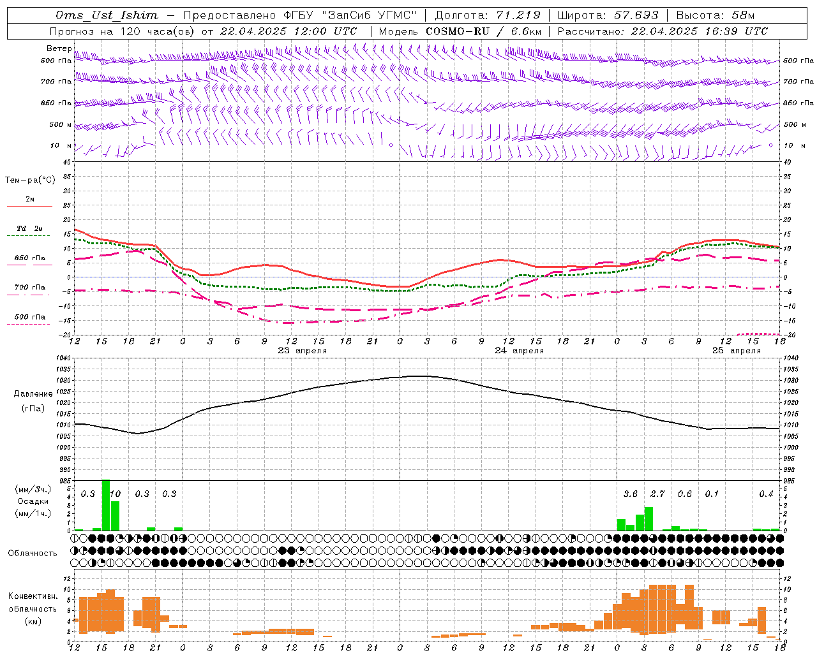This screenshot has height=653, width=817.
Task: Click the 2.7 precipitation total value
Action: [657, 494]
